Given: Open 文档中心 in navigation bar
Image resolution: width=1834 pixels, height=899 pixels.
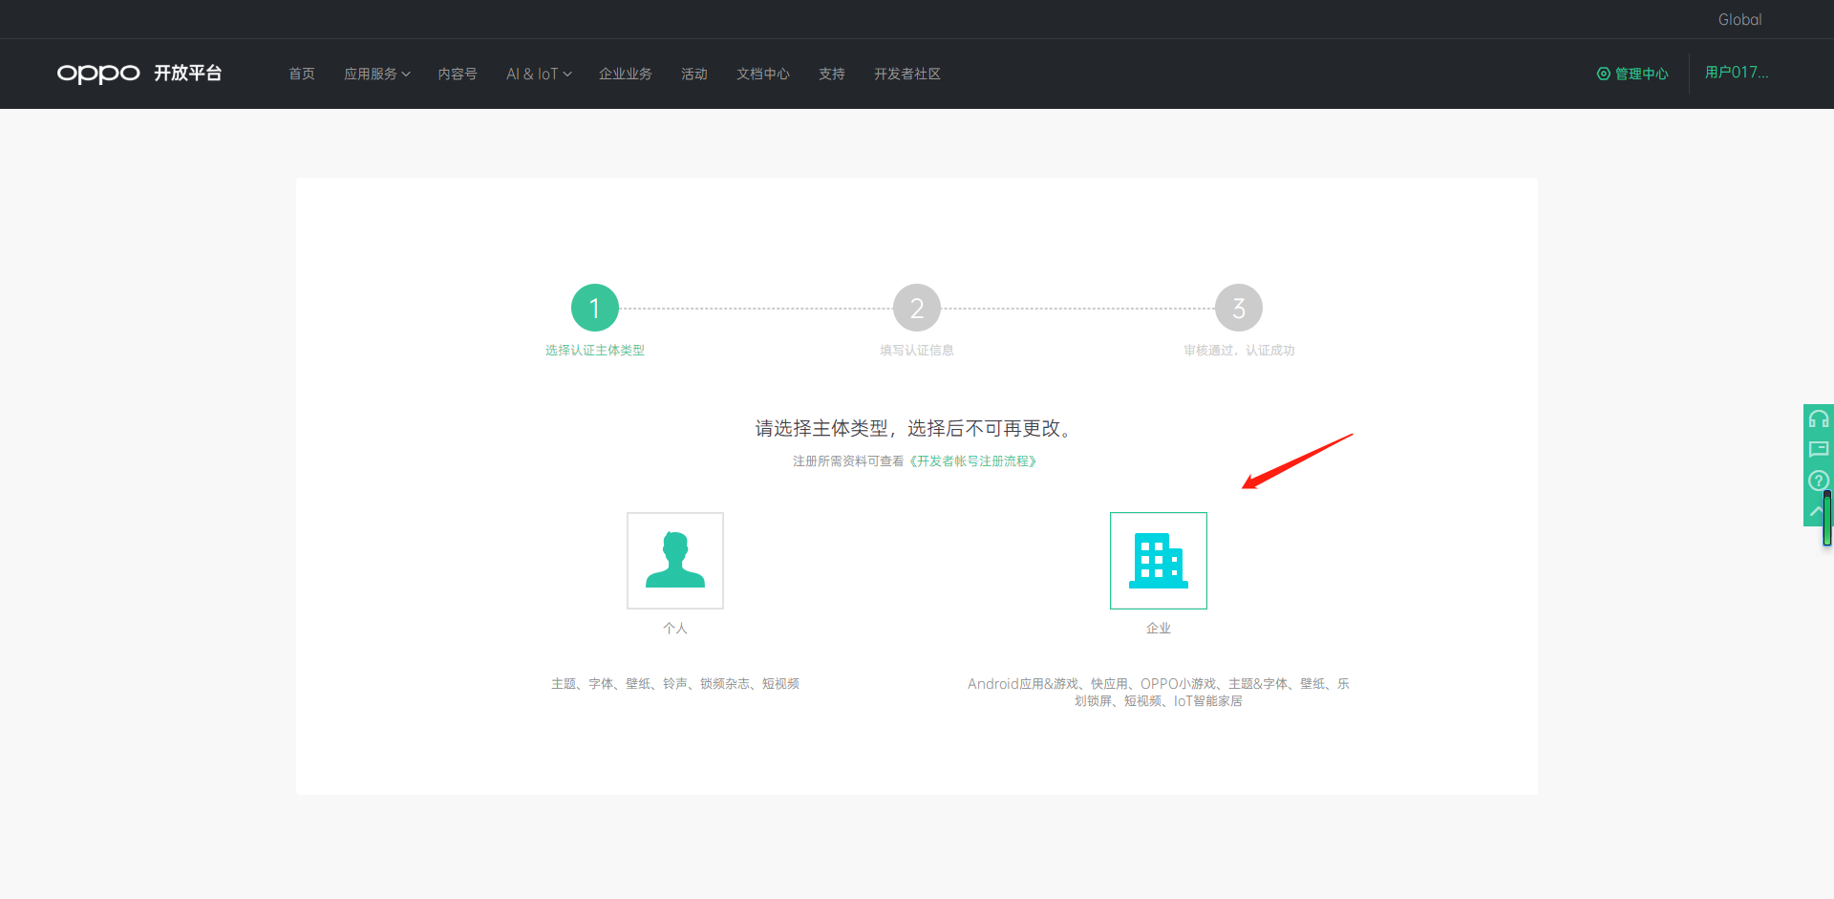Looking at the screenshot, I should click(x=763, y=74).
